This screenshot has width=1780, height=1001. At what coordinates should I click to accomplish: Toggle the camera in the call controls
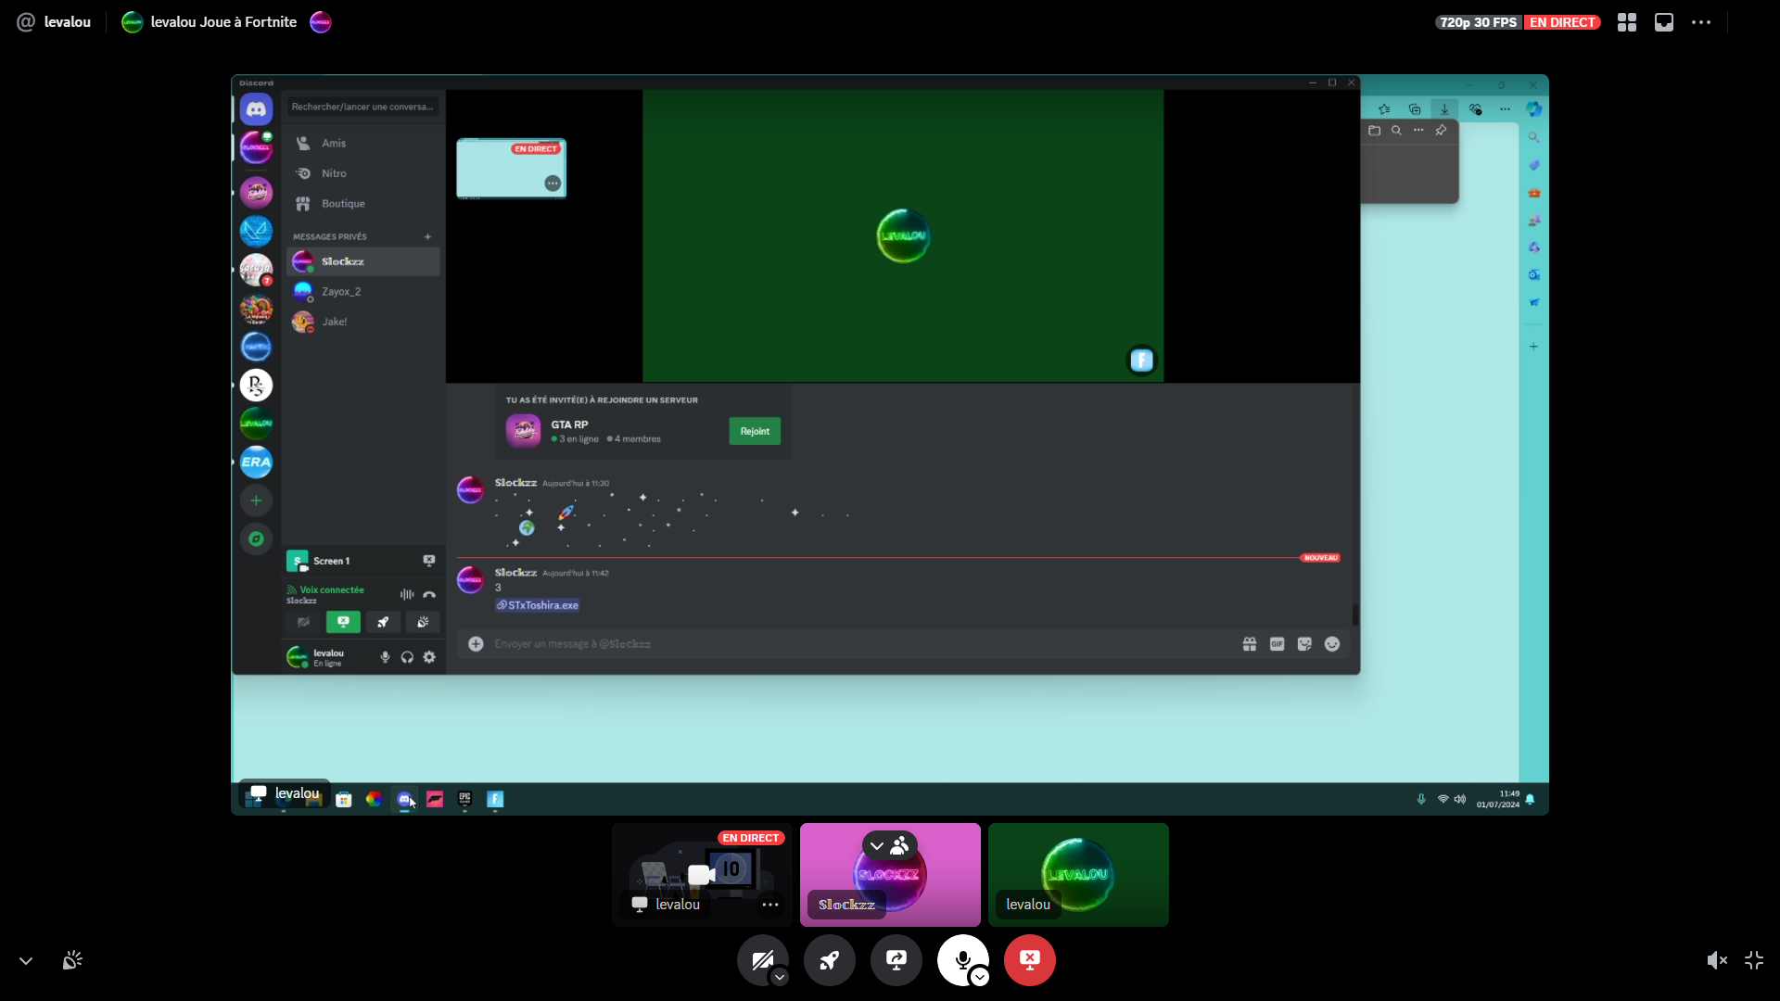[762, 960]
